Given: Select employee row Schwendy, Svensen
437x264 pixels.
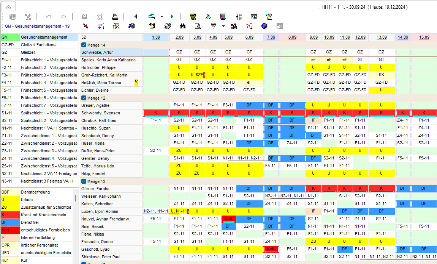Looking at the screenshot, I should [x=101, y=113].
